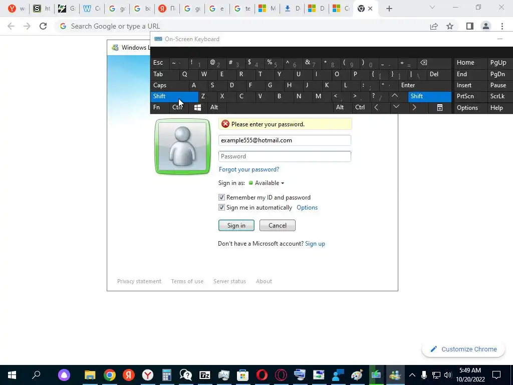The width and height of the screenshot is (513, 385).
Task: Click the Windows logo key on the On-Screen Keyboard
Action: point(197,107)
